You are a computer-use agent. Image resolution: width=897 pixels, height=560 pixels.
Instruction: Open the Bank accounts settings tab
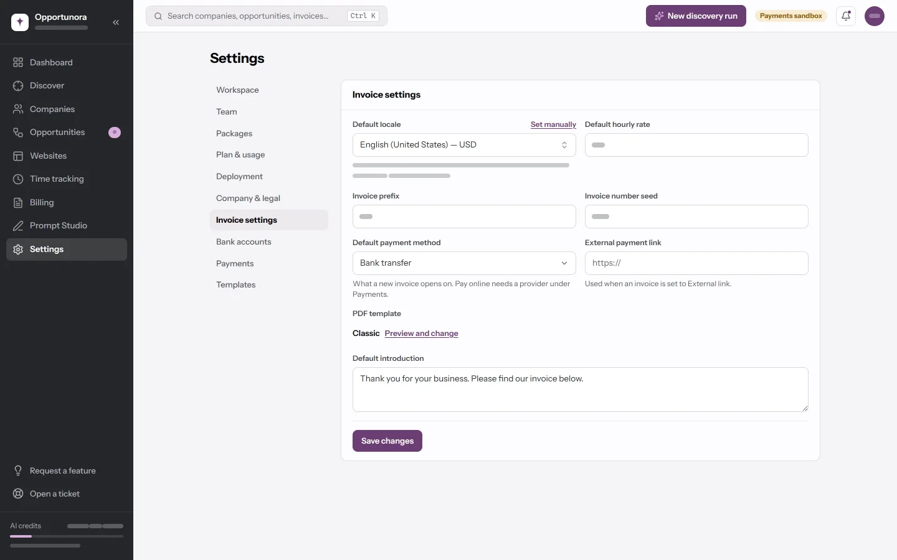[269, 242]
